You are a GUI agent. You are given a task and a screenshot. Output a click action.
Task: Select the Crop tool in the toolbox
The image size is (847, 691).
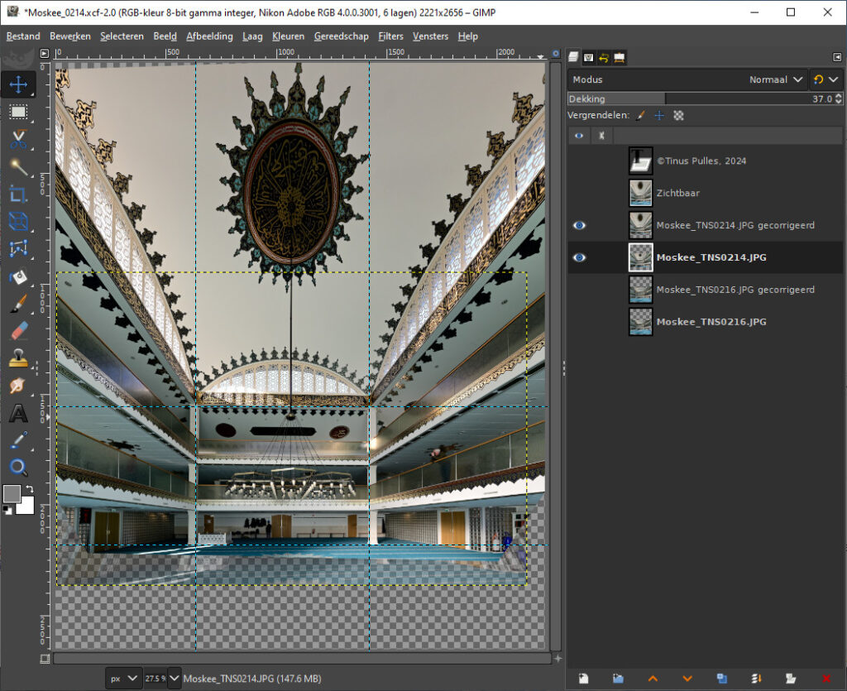(17, 194)
